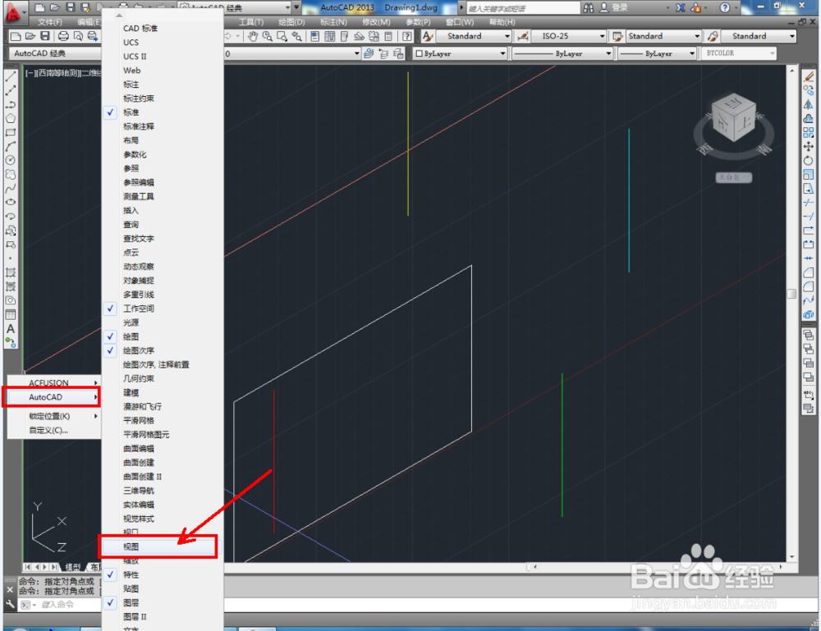Select the Circle draw tool

pyautogui.click(x=11, y=161)
